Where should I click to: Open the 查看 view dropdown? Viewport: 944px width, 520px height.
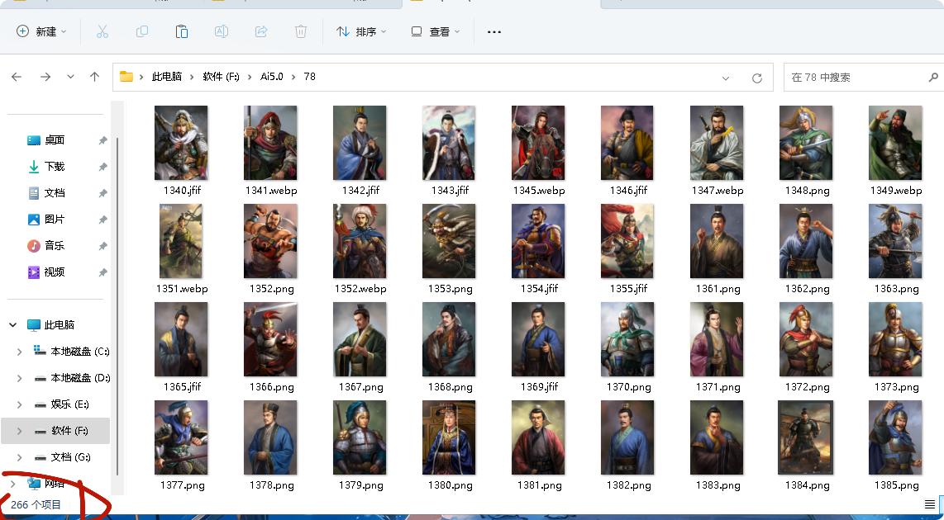[436, 32]
